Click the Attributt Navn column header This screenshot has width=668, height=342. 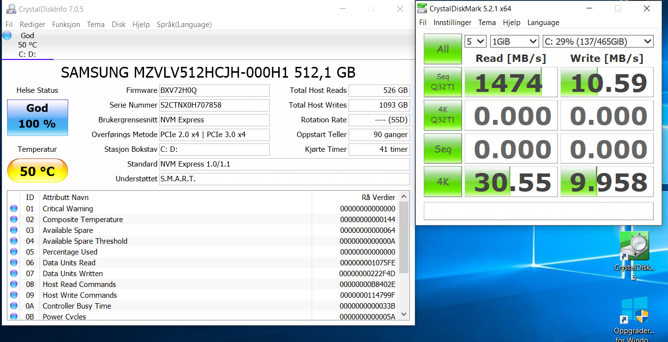(x=175, y=197)
